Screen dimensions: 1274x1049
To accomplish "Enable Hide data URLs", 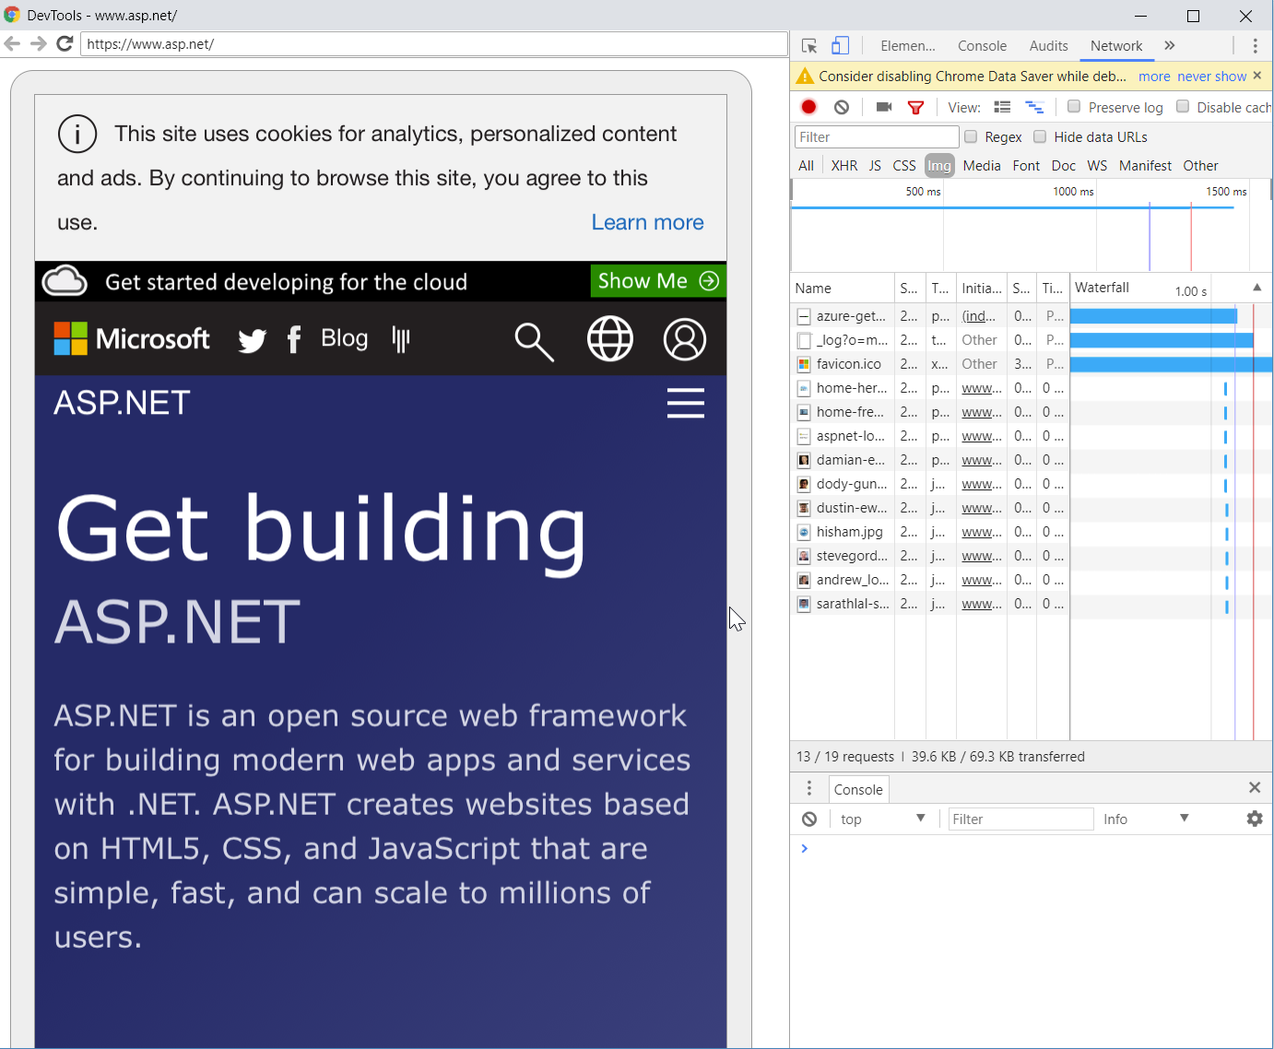I will (x=1040, y=136).
